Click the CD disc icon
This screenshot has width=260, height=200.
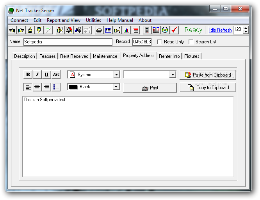[x=165, y=30]
